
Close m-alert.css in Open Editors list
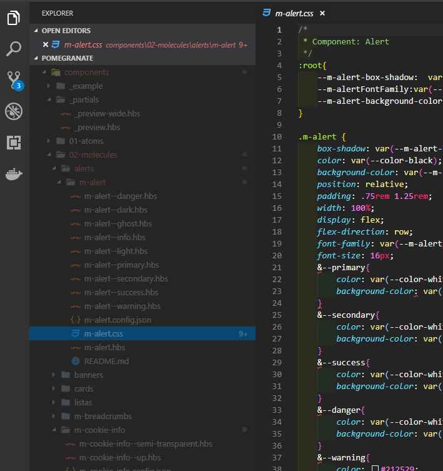46,45
